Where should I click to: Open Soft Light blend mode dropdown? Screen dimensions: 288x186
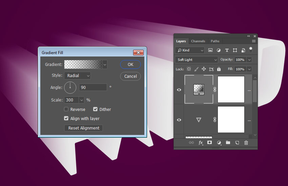[x=196, y=60]
